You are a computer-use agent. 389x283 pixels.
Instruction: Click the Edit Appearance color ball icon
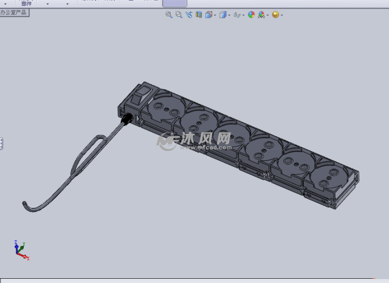click(251, 15)
